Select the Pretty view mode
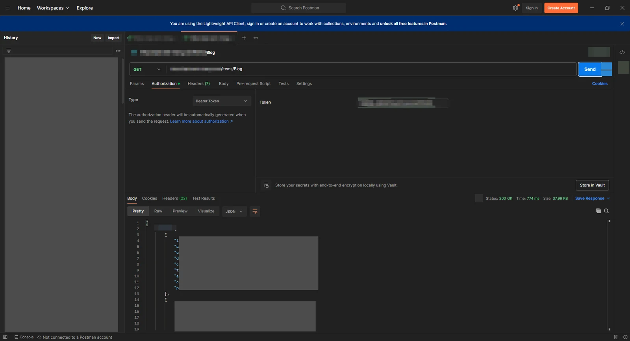Image resolution: width=630 pixels, height=341 pixels. click(138, 211)
